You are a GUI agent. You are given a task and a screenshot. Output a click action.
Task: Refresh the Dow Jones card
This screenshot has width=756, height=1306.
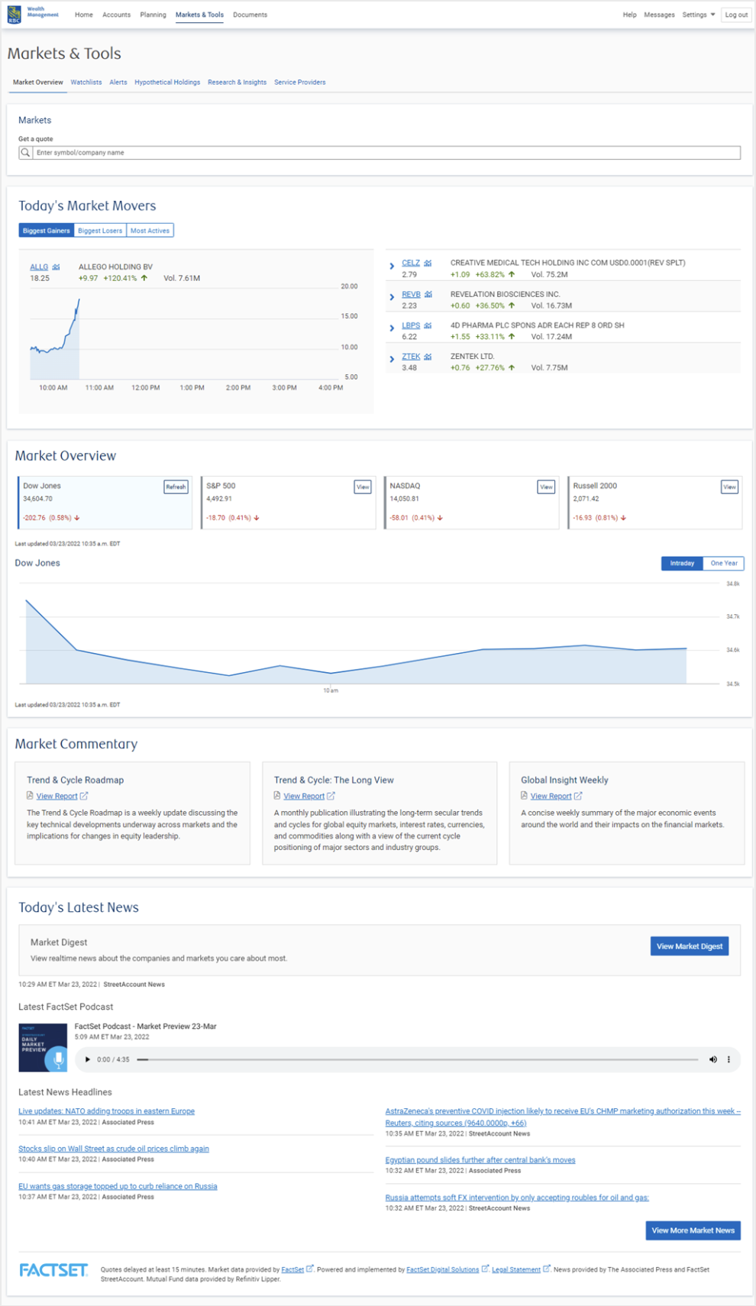176,487
